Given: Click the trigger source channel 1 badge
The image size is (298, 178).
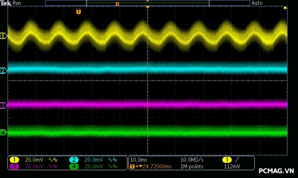Looking at the screenshot, I should [227, 160].
